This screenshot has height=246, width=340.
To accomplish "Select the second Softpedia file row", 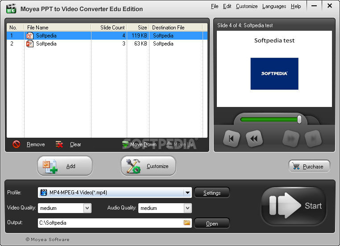I will coord(107,44).
